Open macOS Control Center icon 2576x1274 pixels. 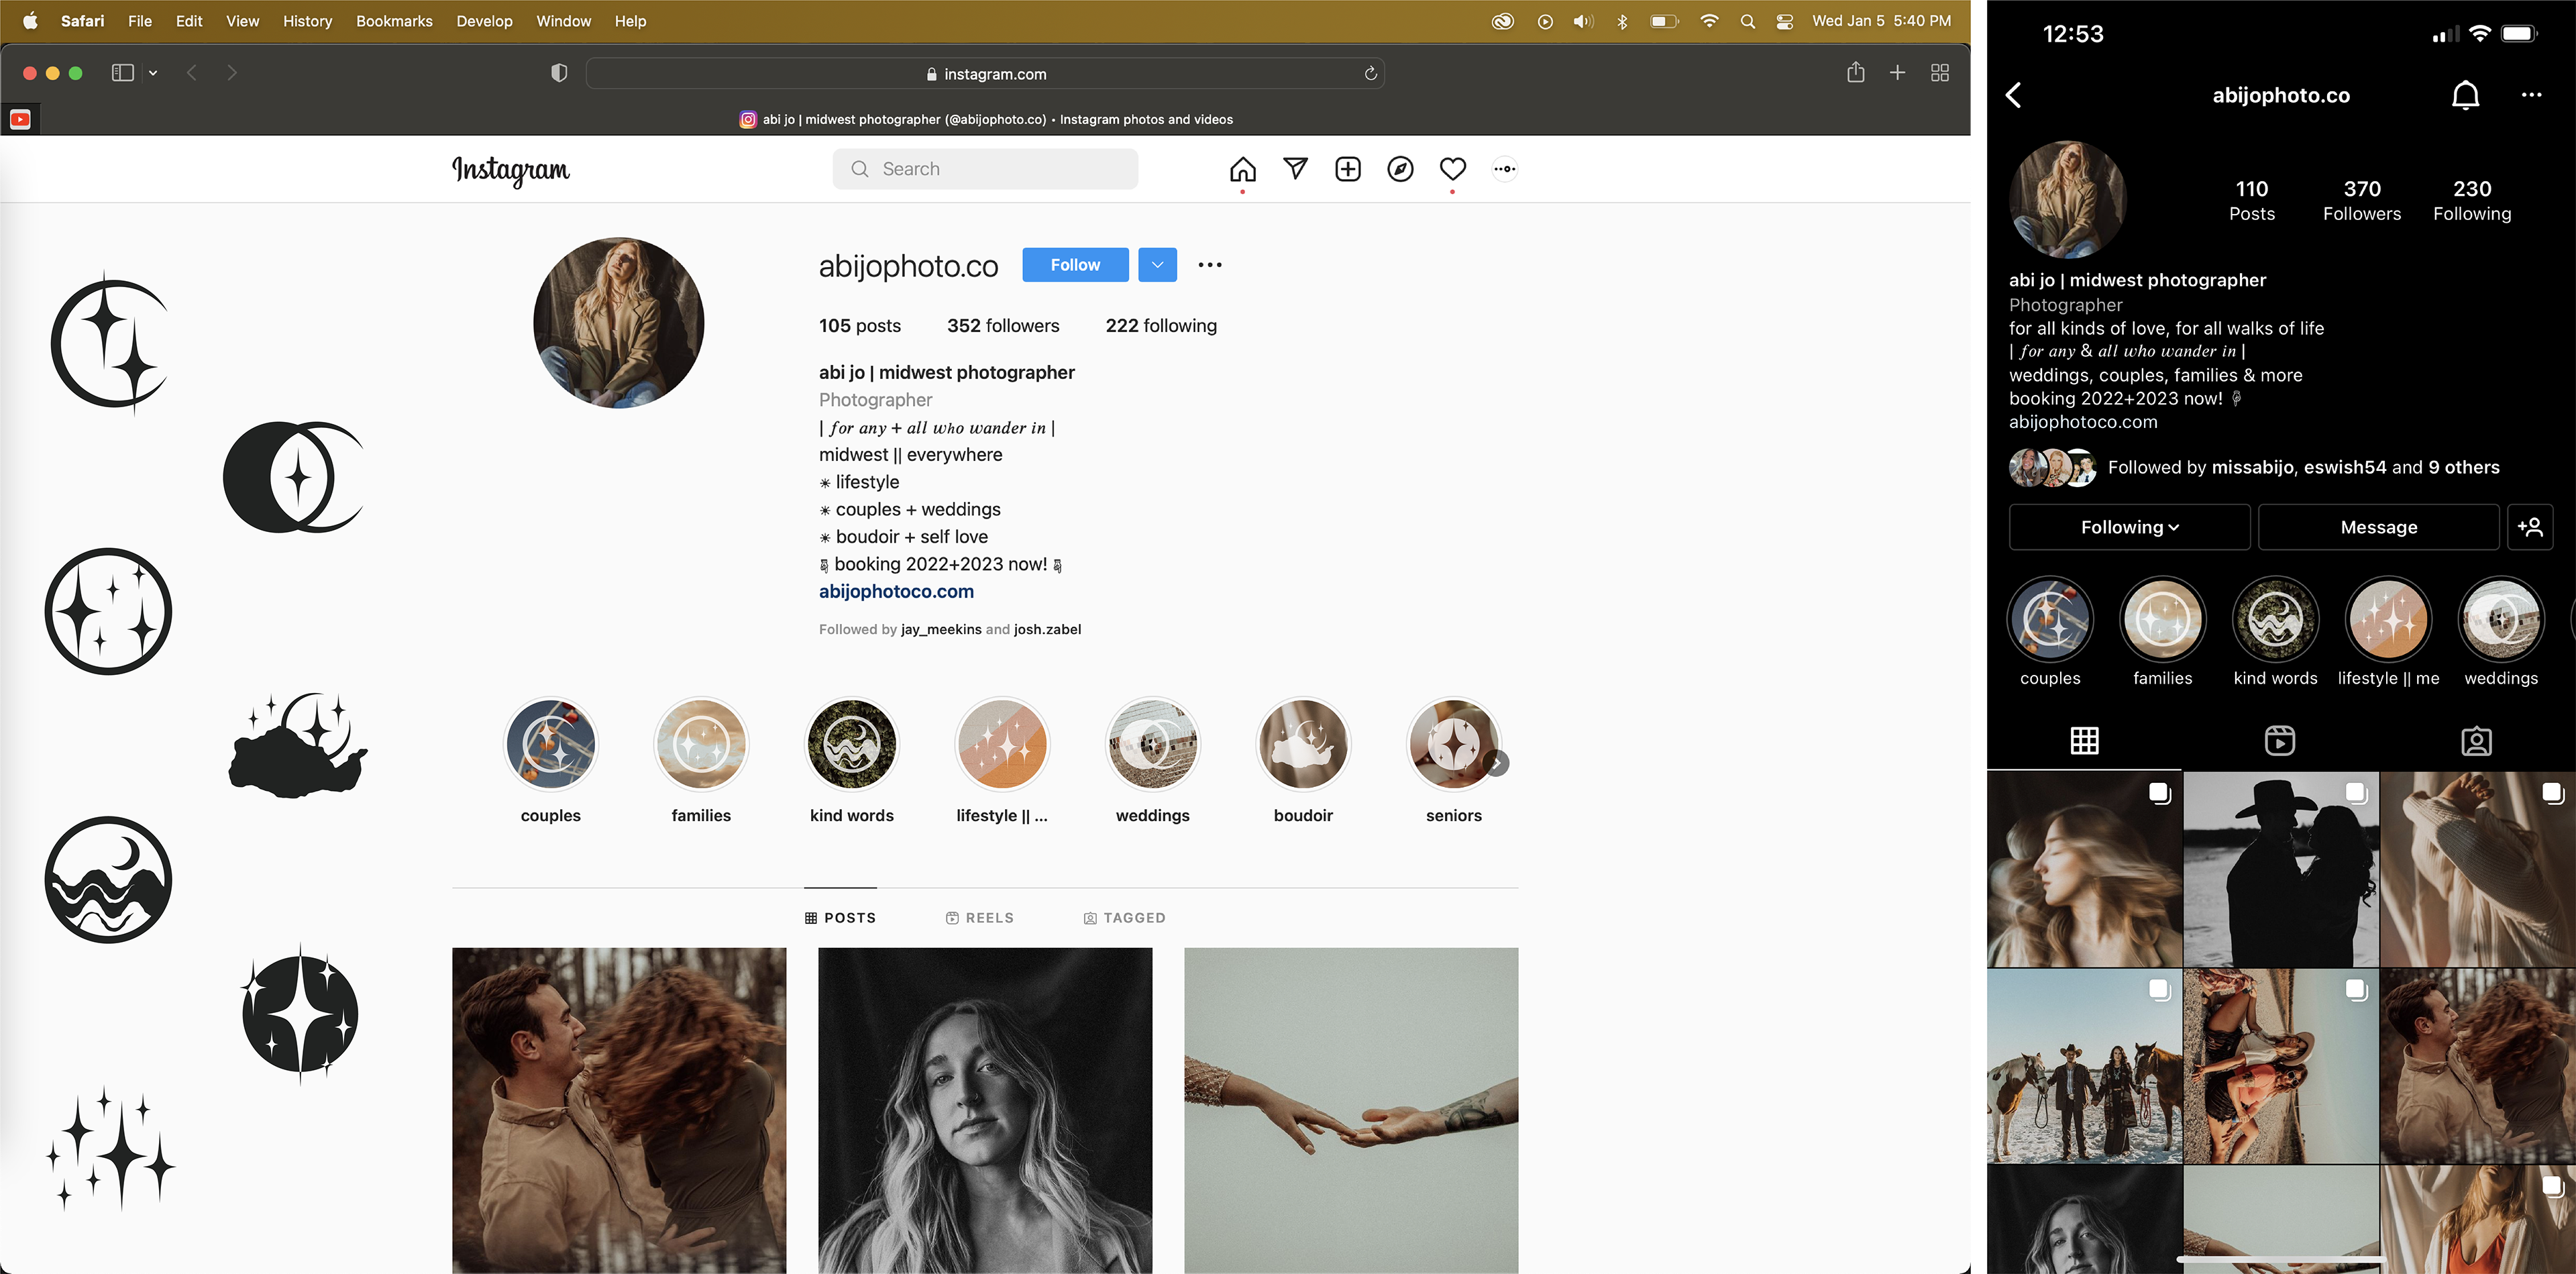pyautogui.click(x=1784, y=21)
